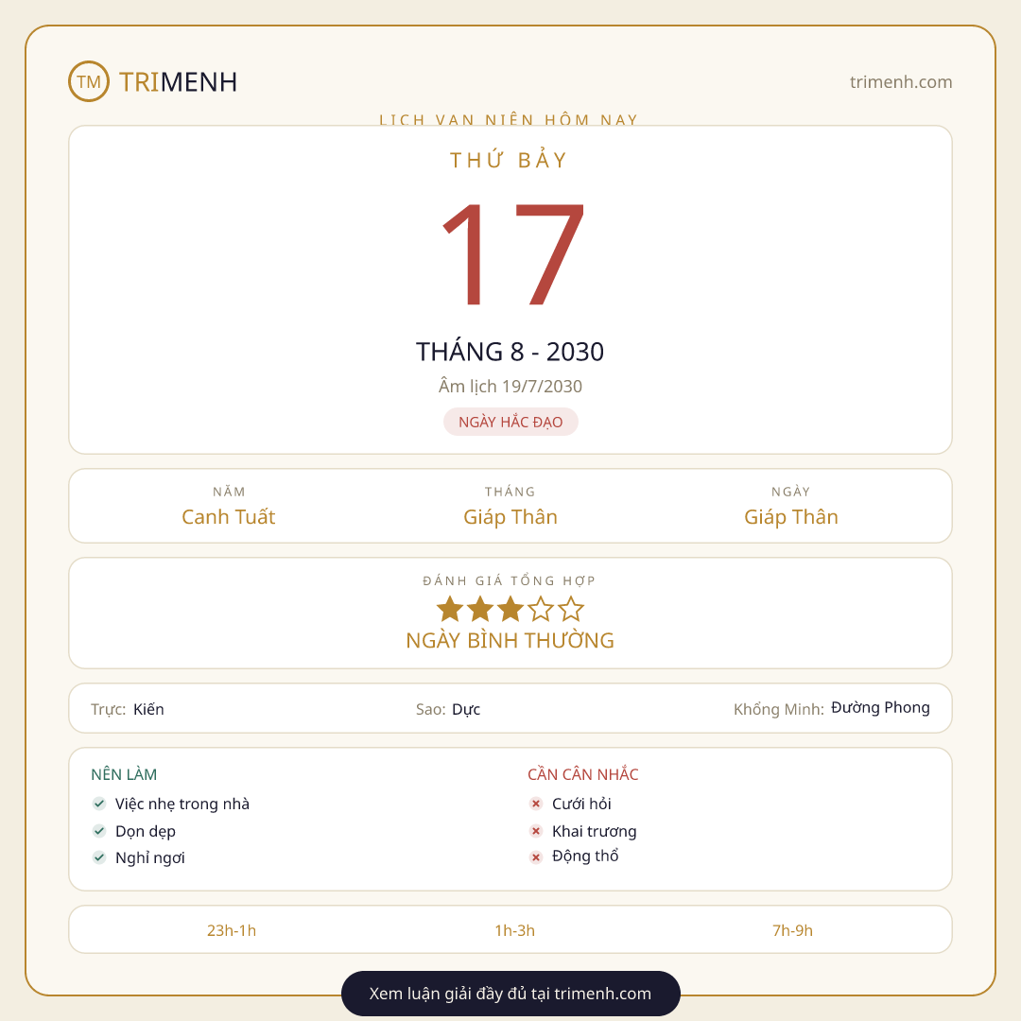Select the 'NGÀY BÌNH THƯỜNG' rating text
This screenshot has width=1021, height=1021.
click(x=510, y=641)
